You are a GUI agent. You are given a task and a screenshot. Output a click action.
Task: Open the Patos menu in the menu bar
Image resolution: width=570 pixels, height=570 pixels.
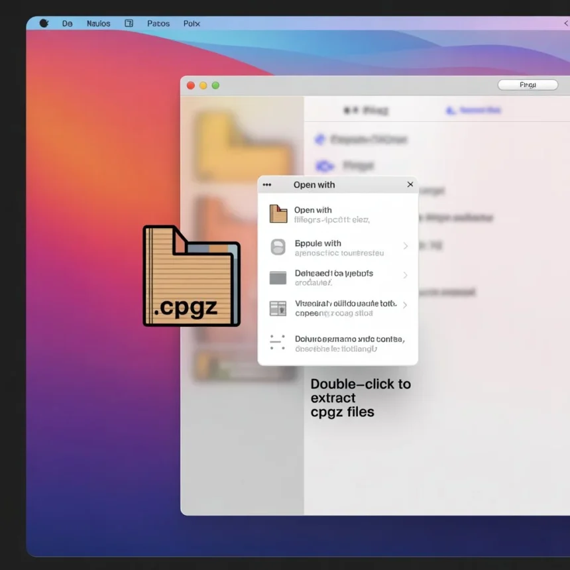[x=158, y=23]
